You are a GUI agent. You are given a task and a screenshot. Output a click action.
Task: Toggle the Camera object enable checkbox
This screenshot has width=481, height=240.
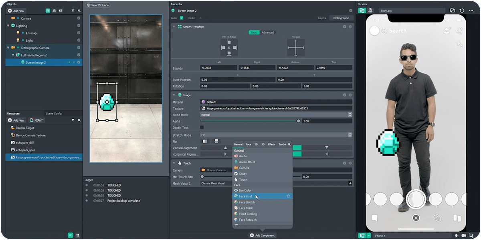[79, 18]
